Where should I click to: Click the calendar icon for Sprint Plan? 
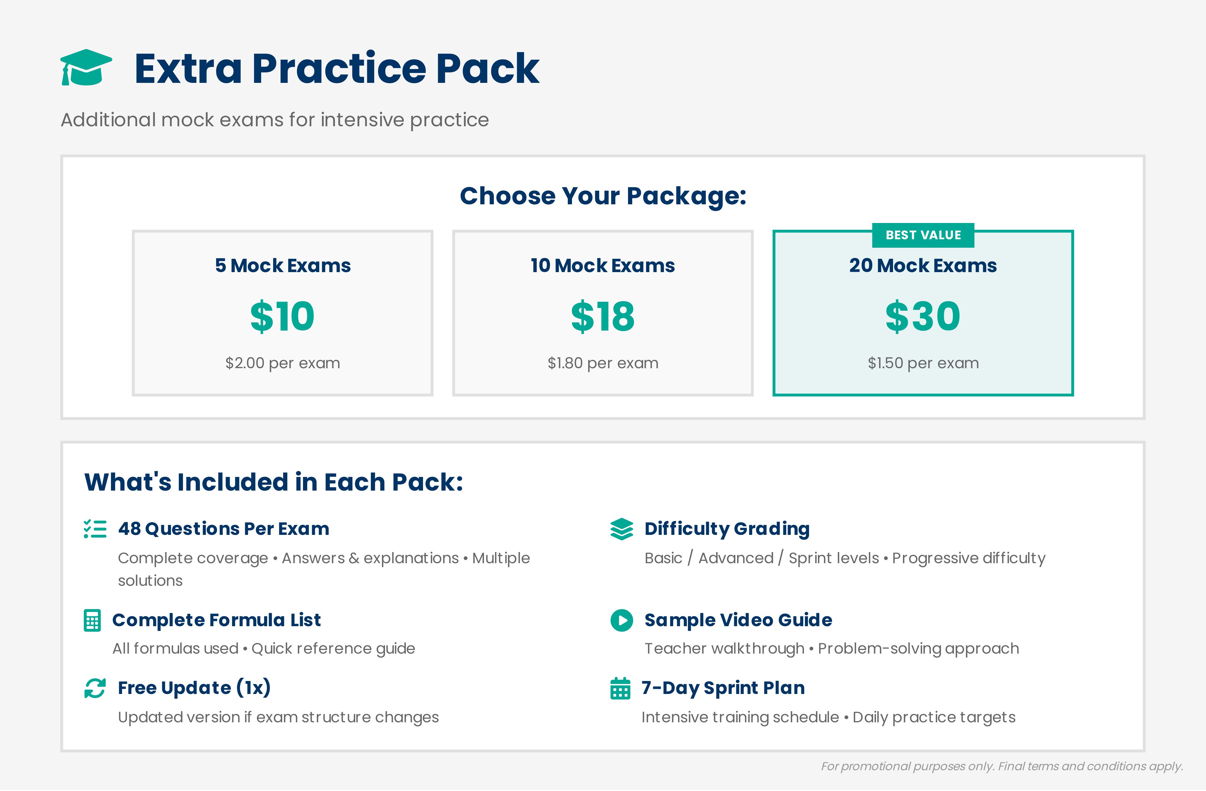tap(620, 688)
